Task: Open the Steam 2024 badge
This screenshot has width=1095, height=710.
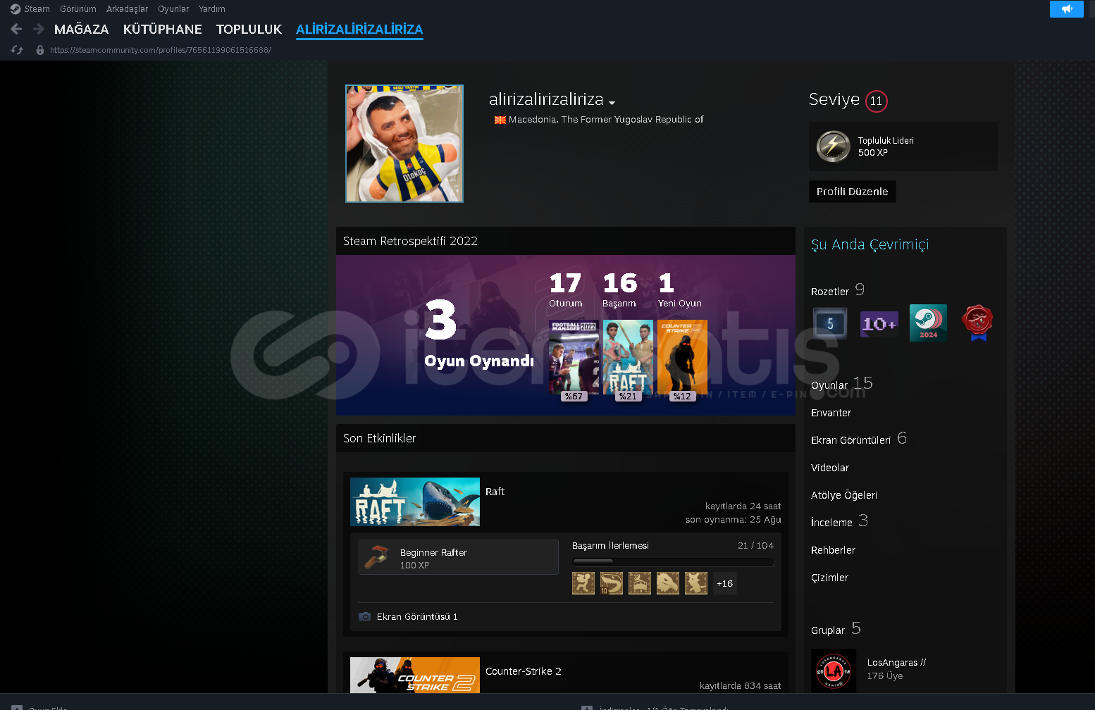Action: click(929, 323)
